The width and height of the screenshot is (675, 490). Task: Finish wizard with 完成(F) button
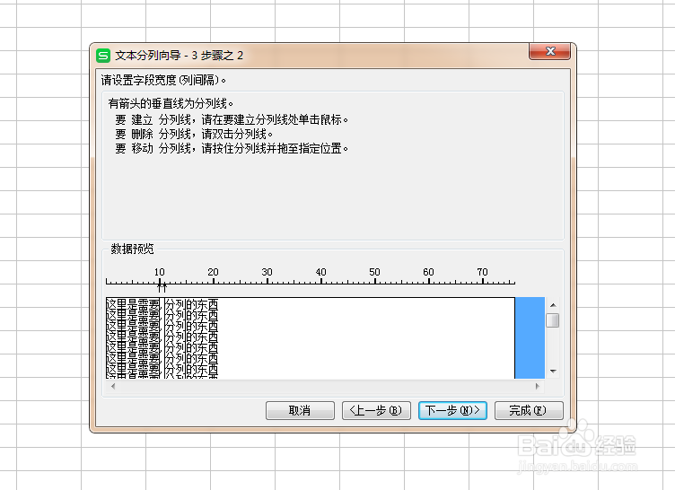(x=529, y=410)
